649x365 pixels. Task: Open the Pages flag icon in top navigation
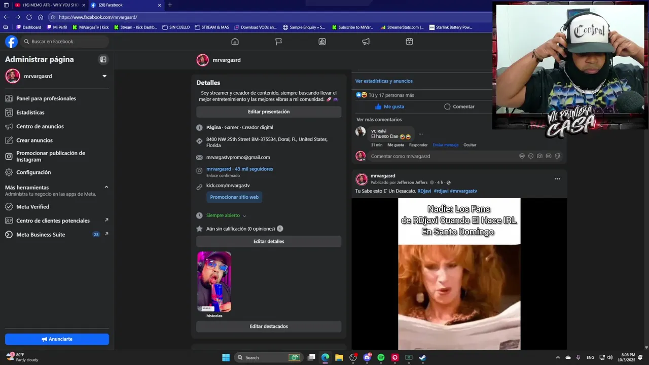coord(278,42)
